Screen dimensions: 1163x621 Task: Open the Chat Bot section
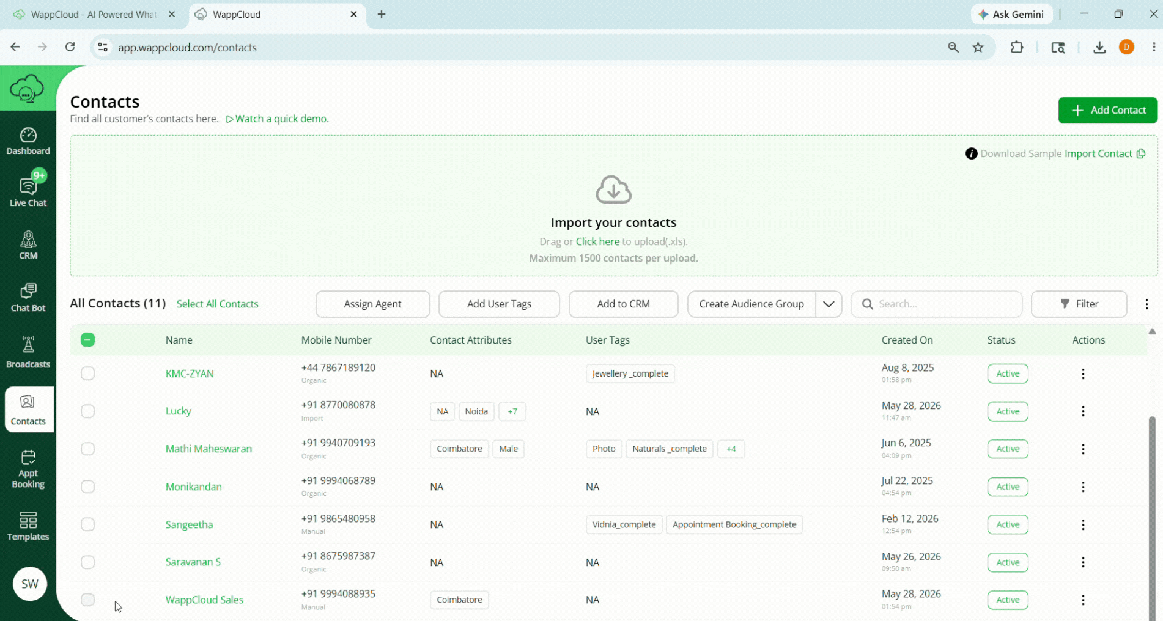[x=28, y=298]
